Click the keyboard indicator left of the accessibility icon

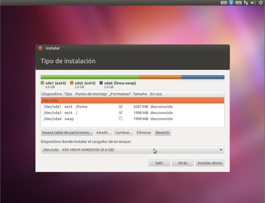pos(224,3)
